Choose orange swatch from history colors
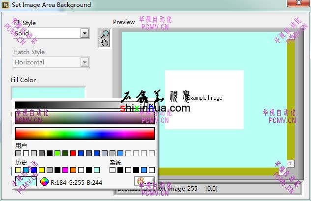The width and height of the screenshot is (311, 201). 73,170
